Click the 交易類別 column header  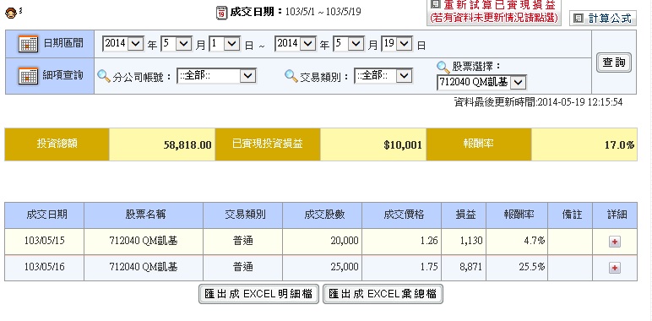(243, 215)
